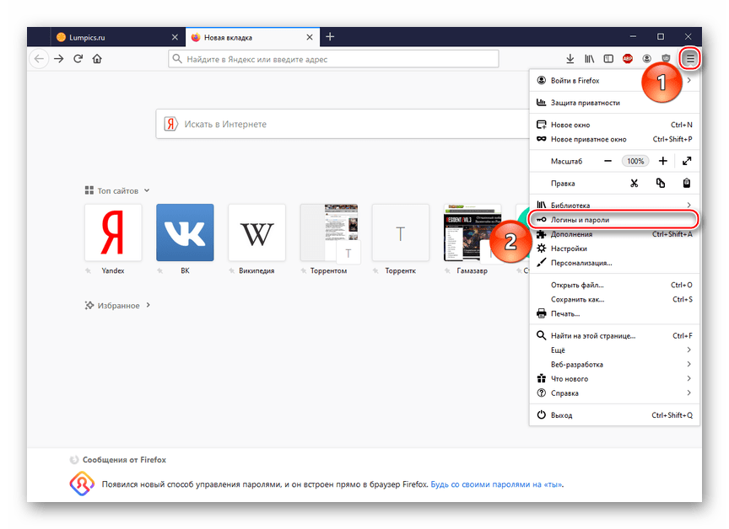Viewport: 729px width, 529px height.
Task: Click the Cut scissors icon in menu
Action: [634, 183]
